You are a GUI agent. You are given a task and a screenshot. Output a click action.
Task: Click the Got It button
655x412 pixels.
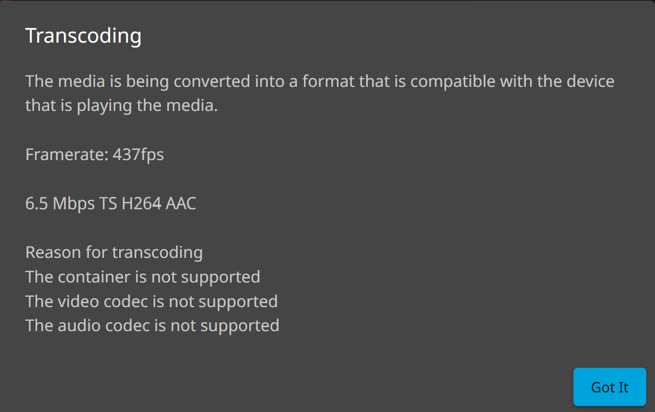[610, 387]
